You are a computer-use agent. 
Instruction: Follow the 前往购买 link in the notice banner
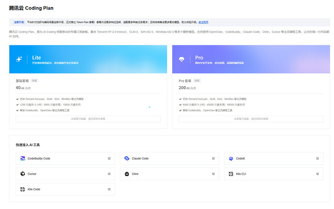(x=203, y=22)
